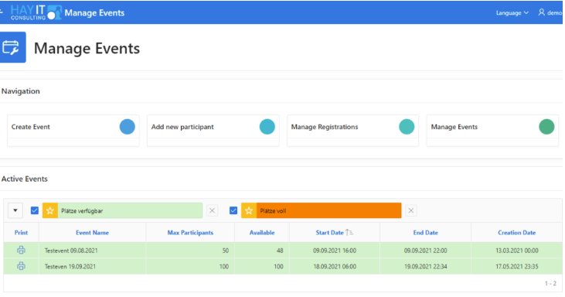Print the Testeven 19.09.2021 row
565x297 pixels.
pos(21,266)
